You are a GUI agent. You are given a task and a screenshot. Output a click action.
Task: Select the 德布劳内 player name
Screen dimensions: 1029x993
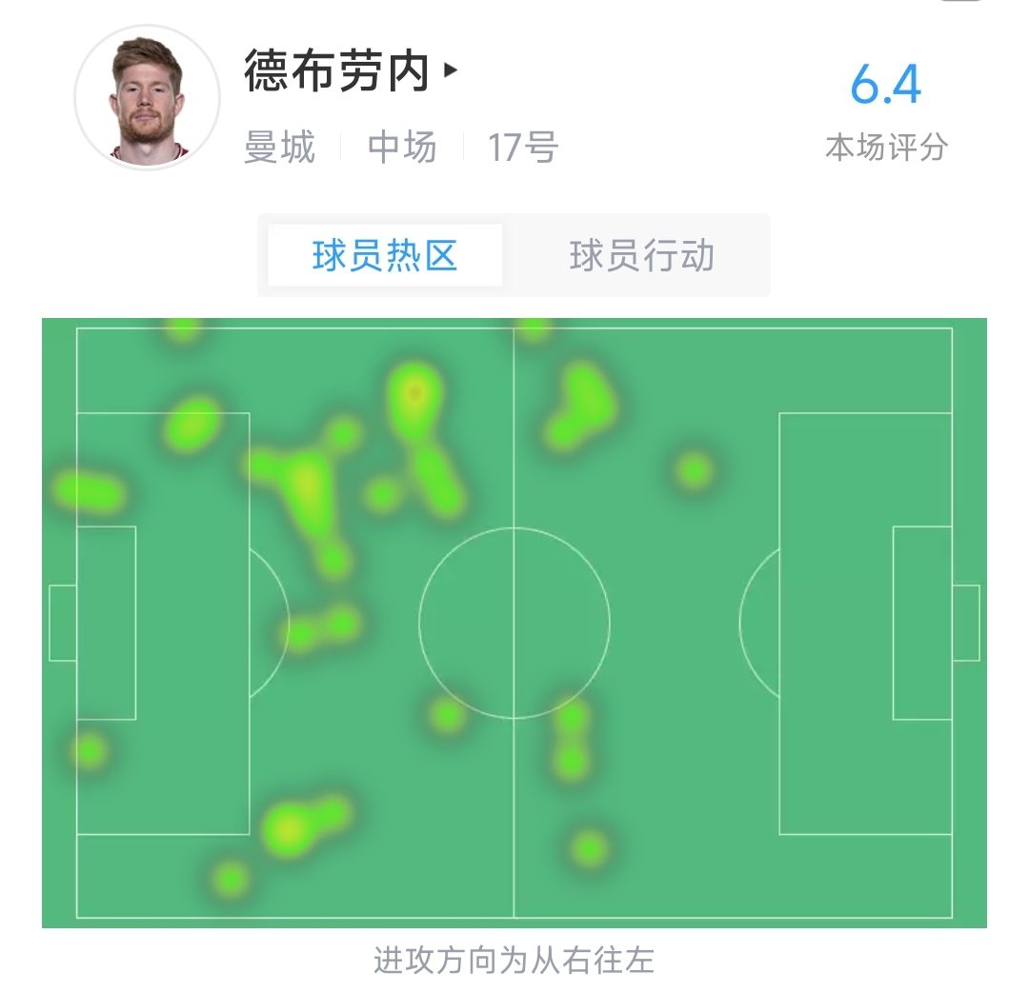336,70
